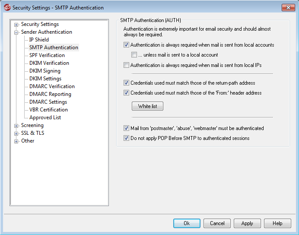Collapse the Sender Authentication tree node

[x=16, y=32]
